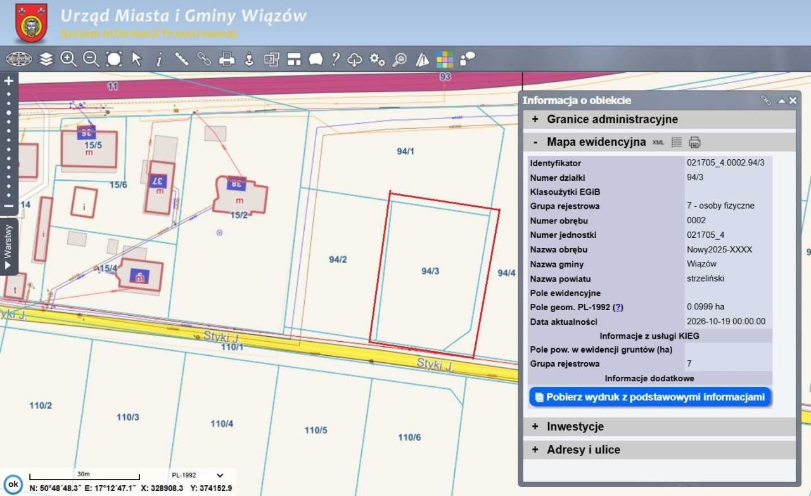Click the search magnifier icon in toolbar

400,59
